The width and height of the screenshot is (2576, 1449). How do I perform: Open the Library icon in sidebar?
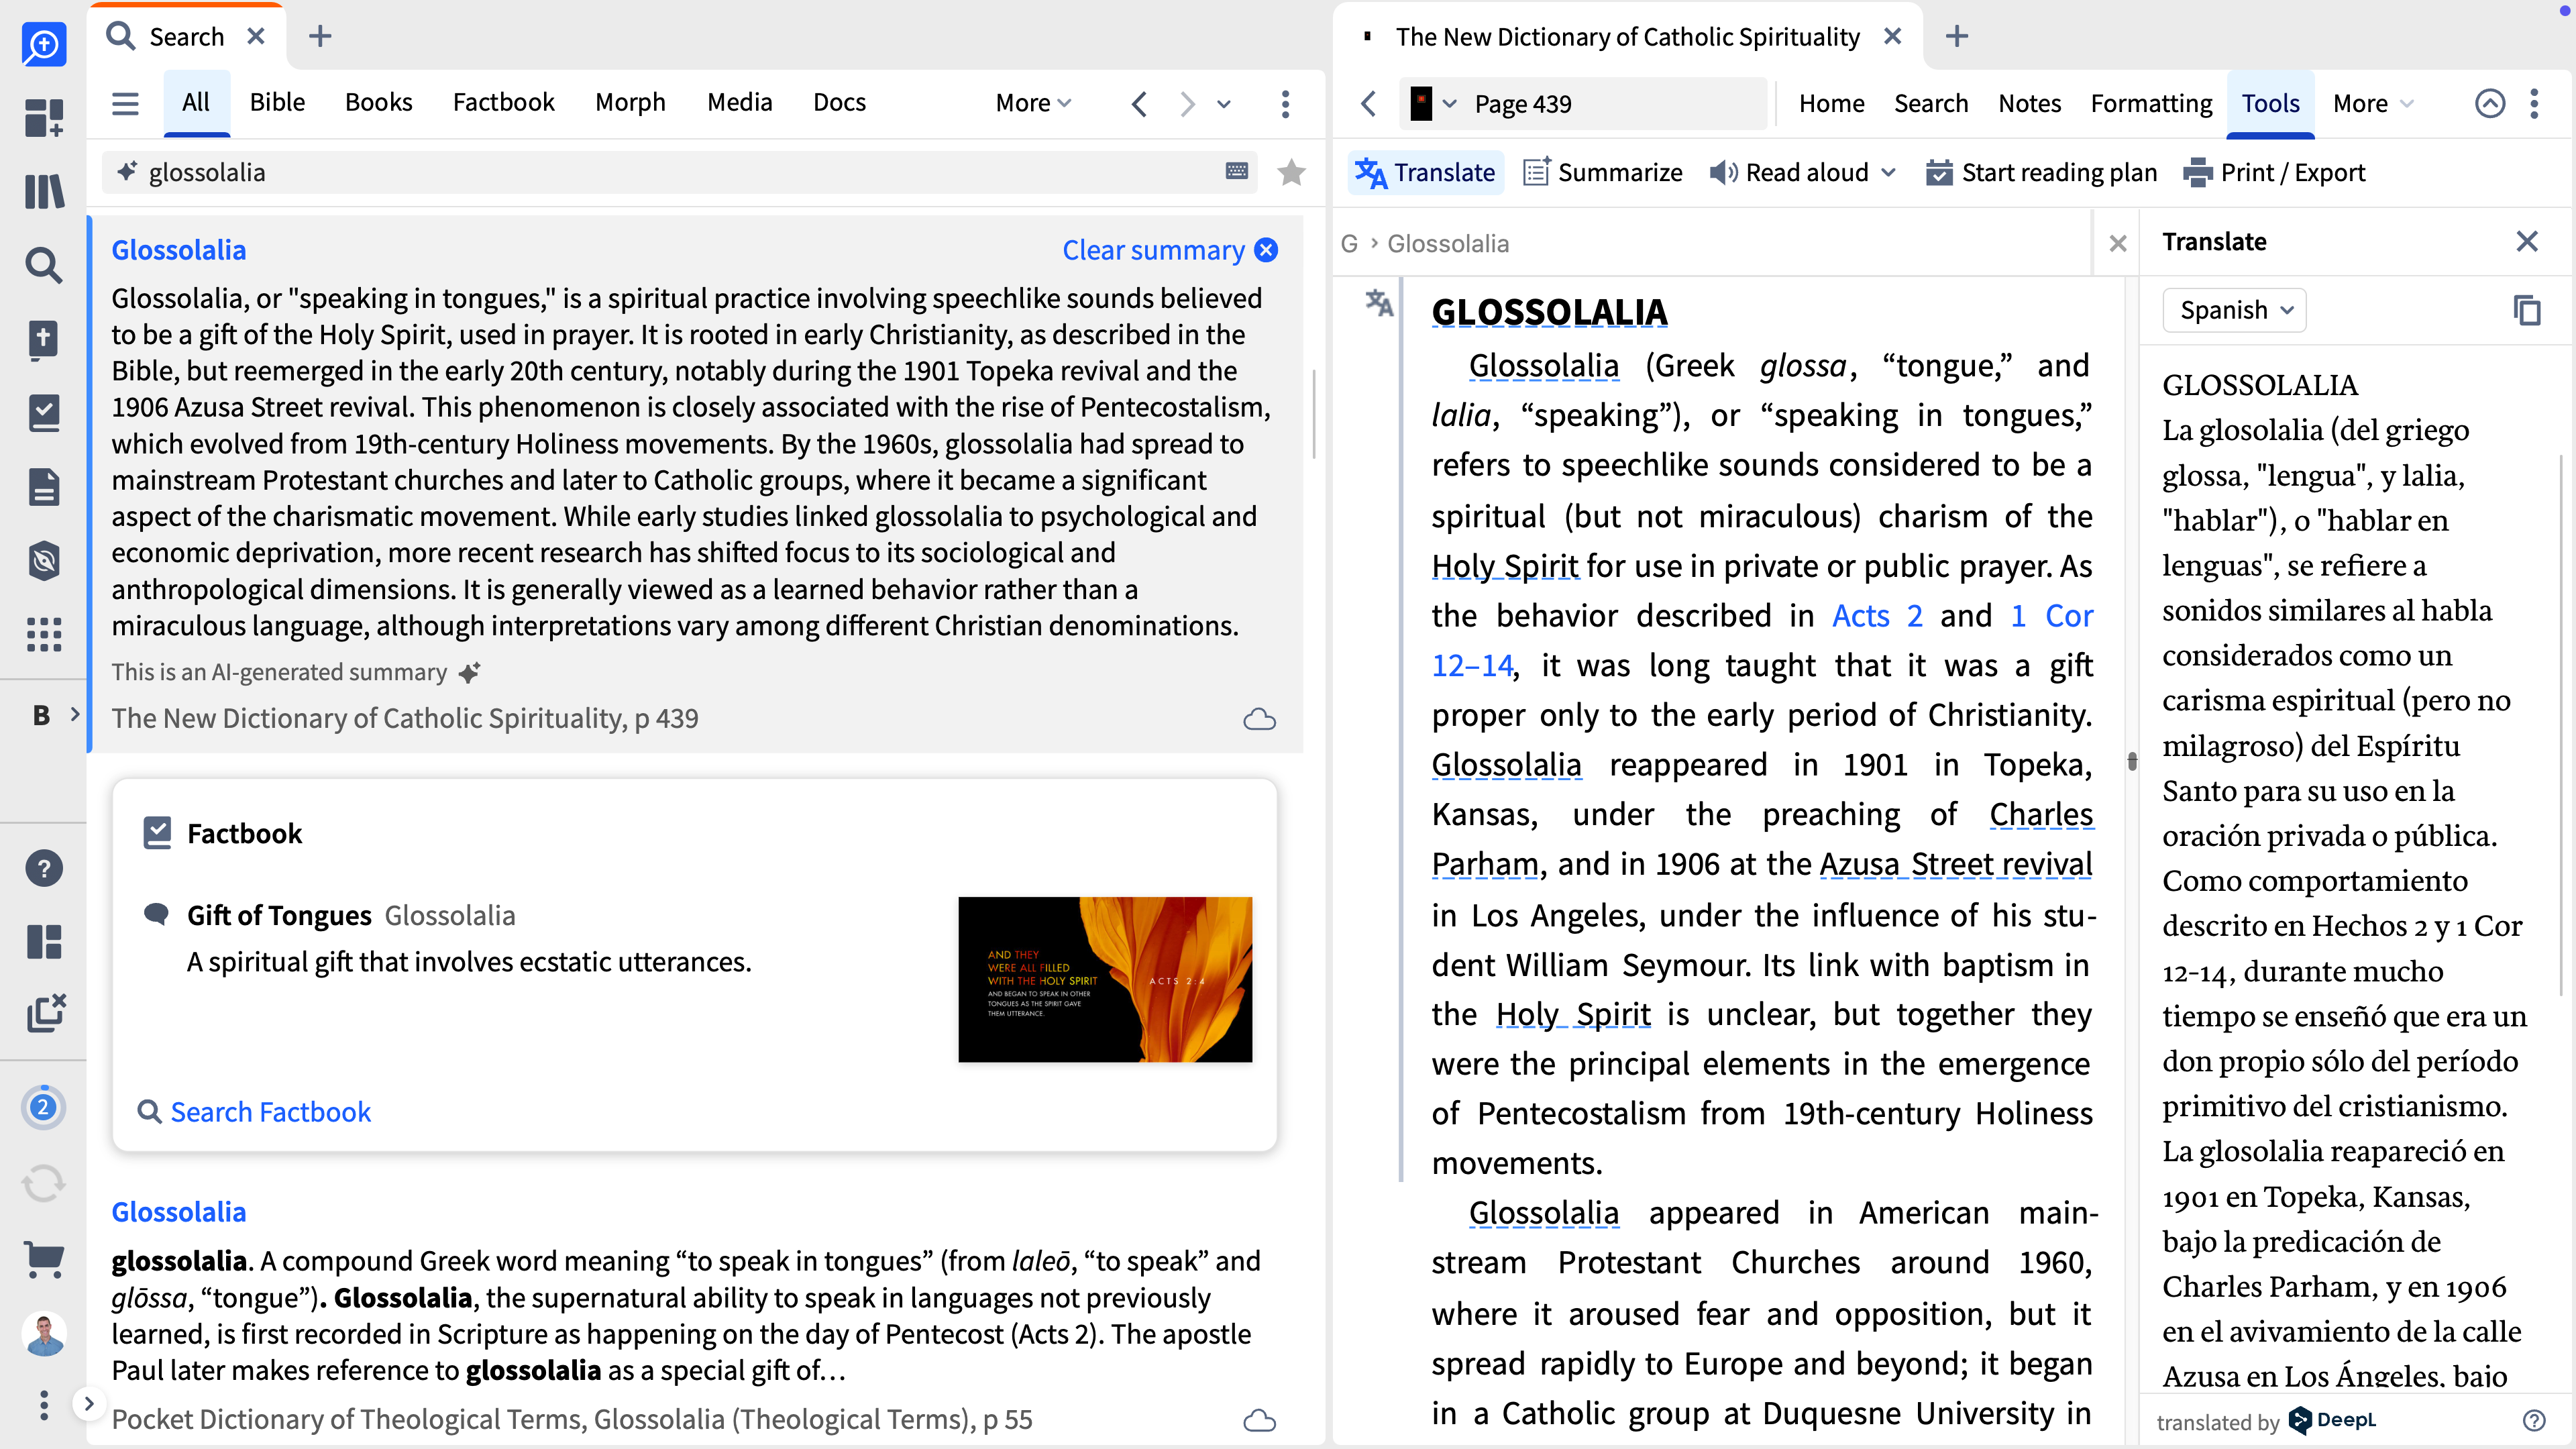44,191
